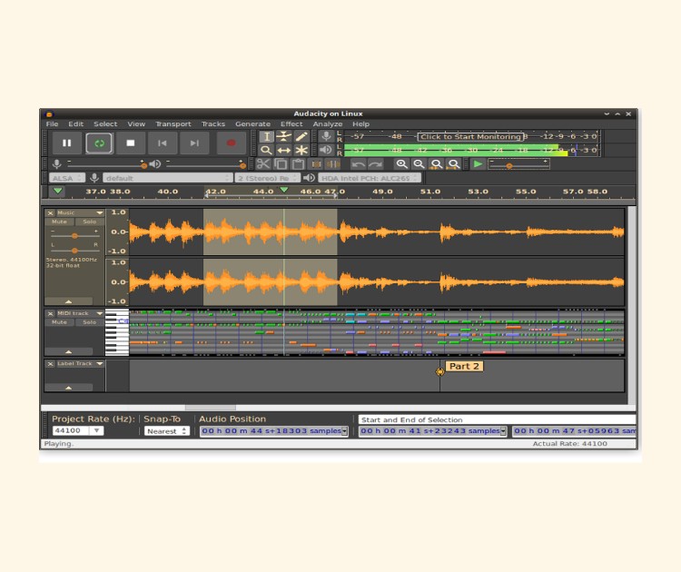Viewport: 681px width, 572px height.
Task: Fit selection to window width
Action: [x=437, y=164]
